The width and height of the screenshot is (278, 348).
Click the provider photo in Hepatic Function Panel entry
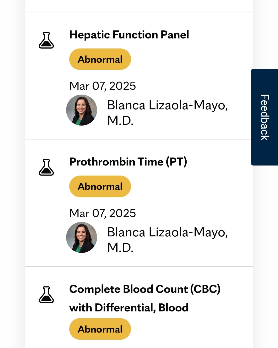click(82, 110)
